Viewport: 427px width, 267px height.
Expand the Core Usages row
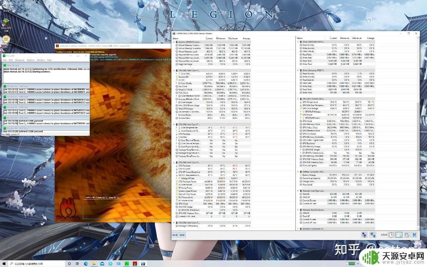(176, 102)
